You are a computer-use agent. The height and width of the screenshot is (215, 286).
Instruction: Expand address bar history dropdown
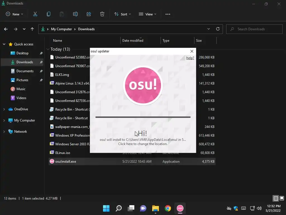[x=208, y=29]
